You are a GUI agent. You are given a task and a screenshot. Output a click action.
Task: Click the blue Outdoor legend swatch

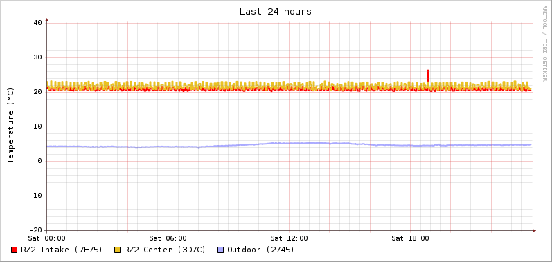220,250
